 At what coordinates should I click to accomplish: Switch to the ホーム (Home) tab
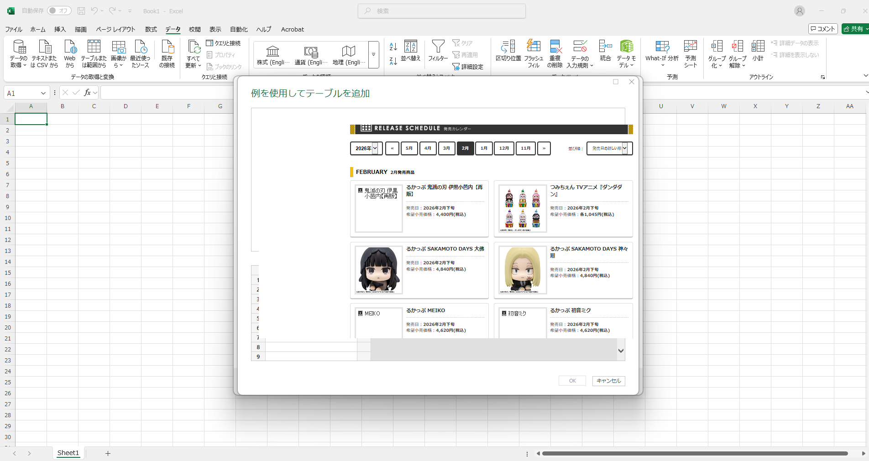click(38, 29)
